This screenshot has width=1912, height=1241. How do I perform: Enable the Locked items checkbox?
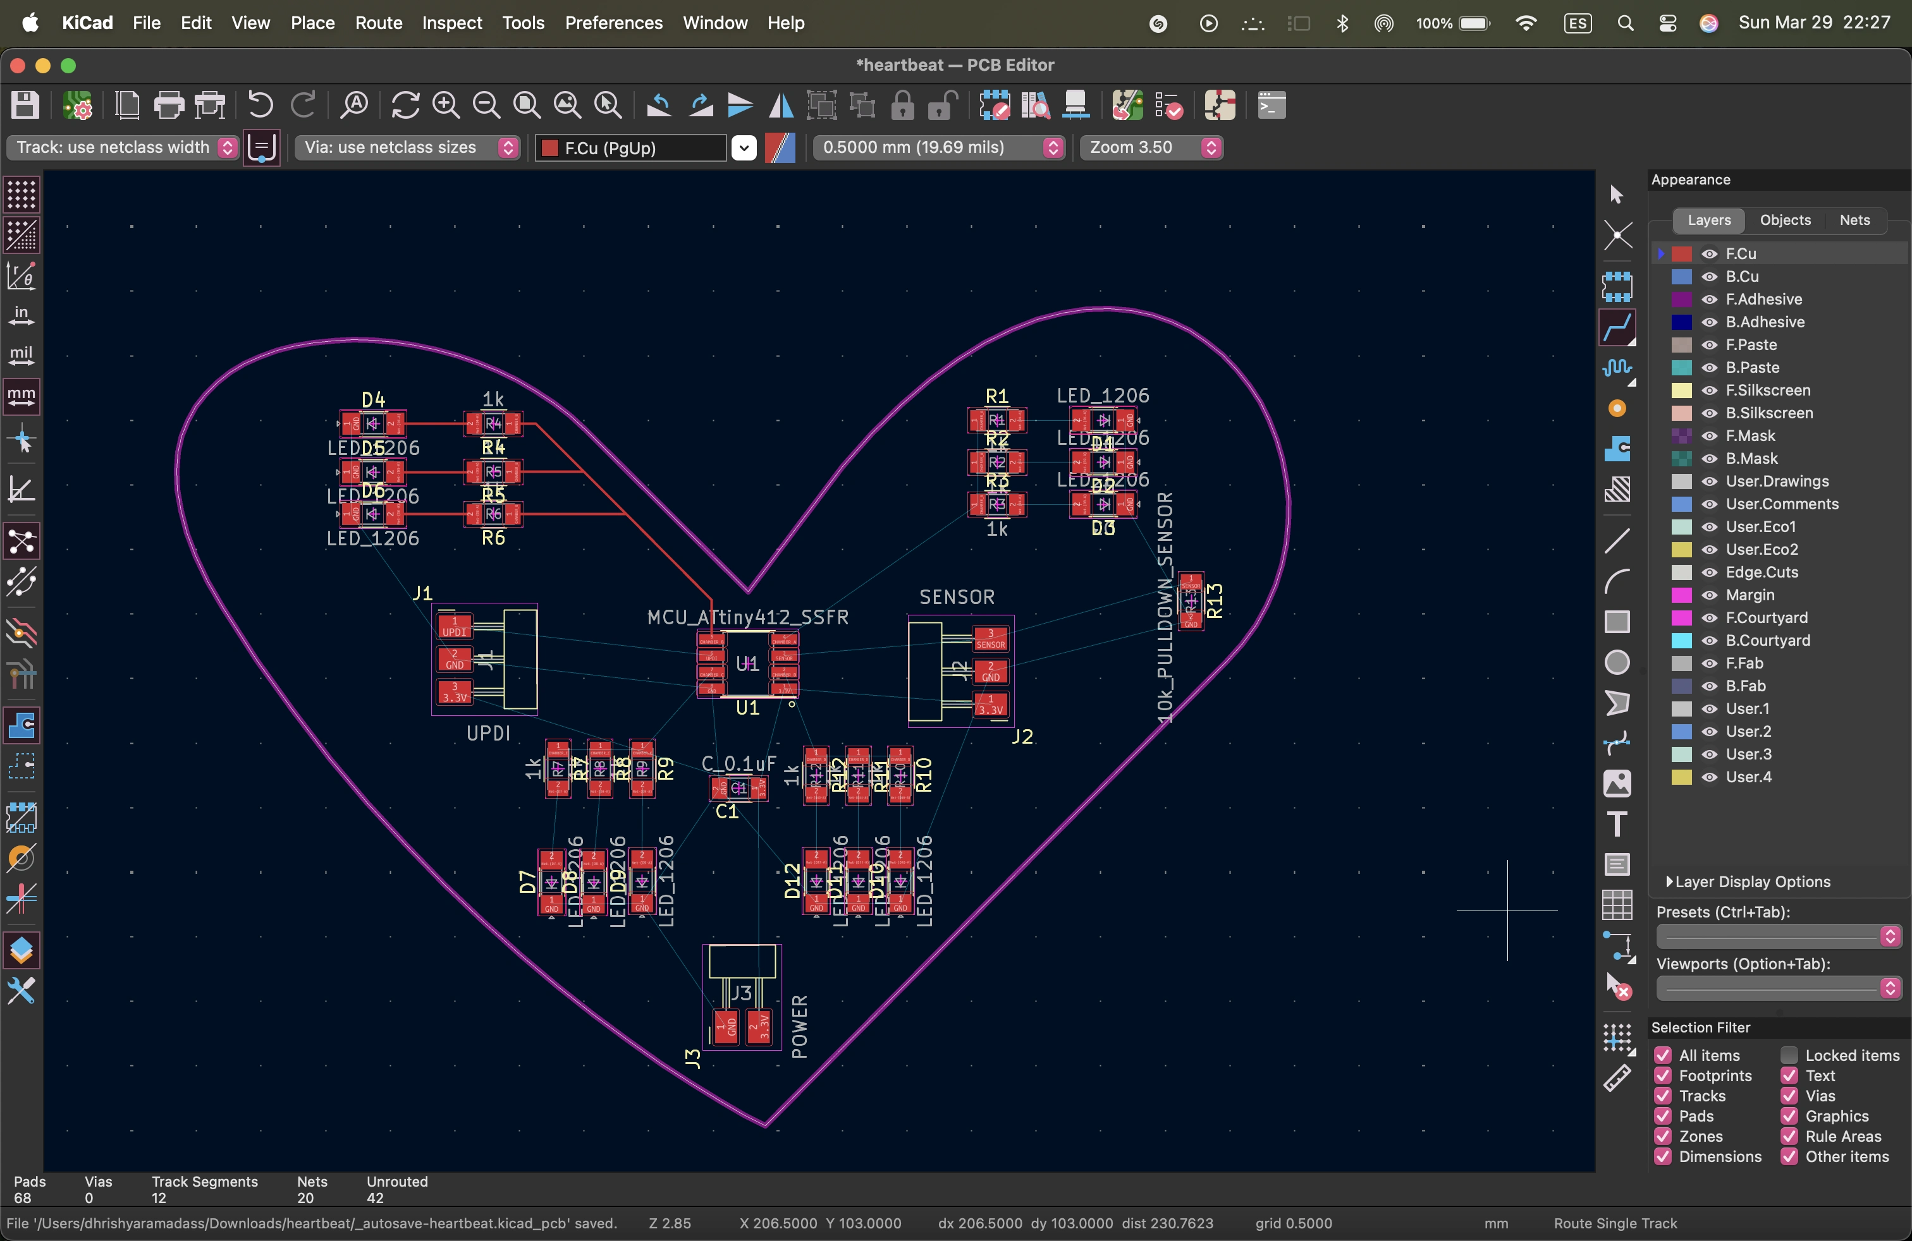click(x=1789, y=1055)
